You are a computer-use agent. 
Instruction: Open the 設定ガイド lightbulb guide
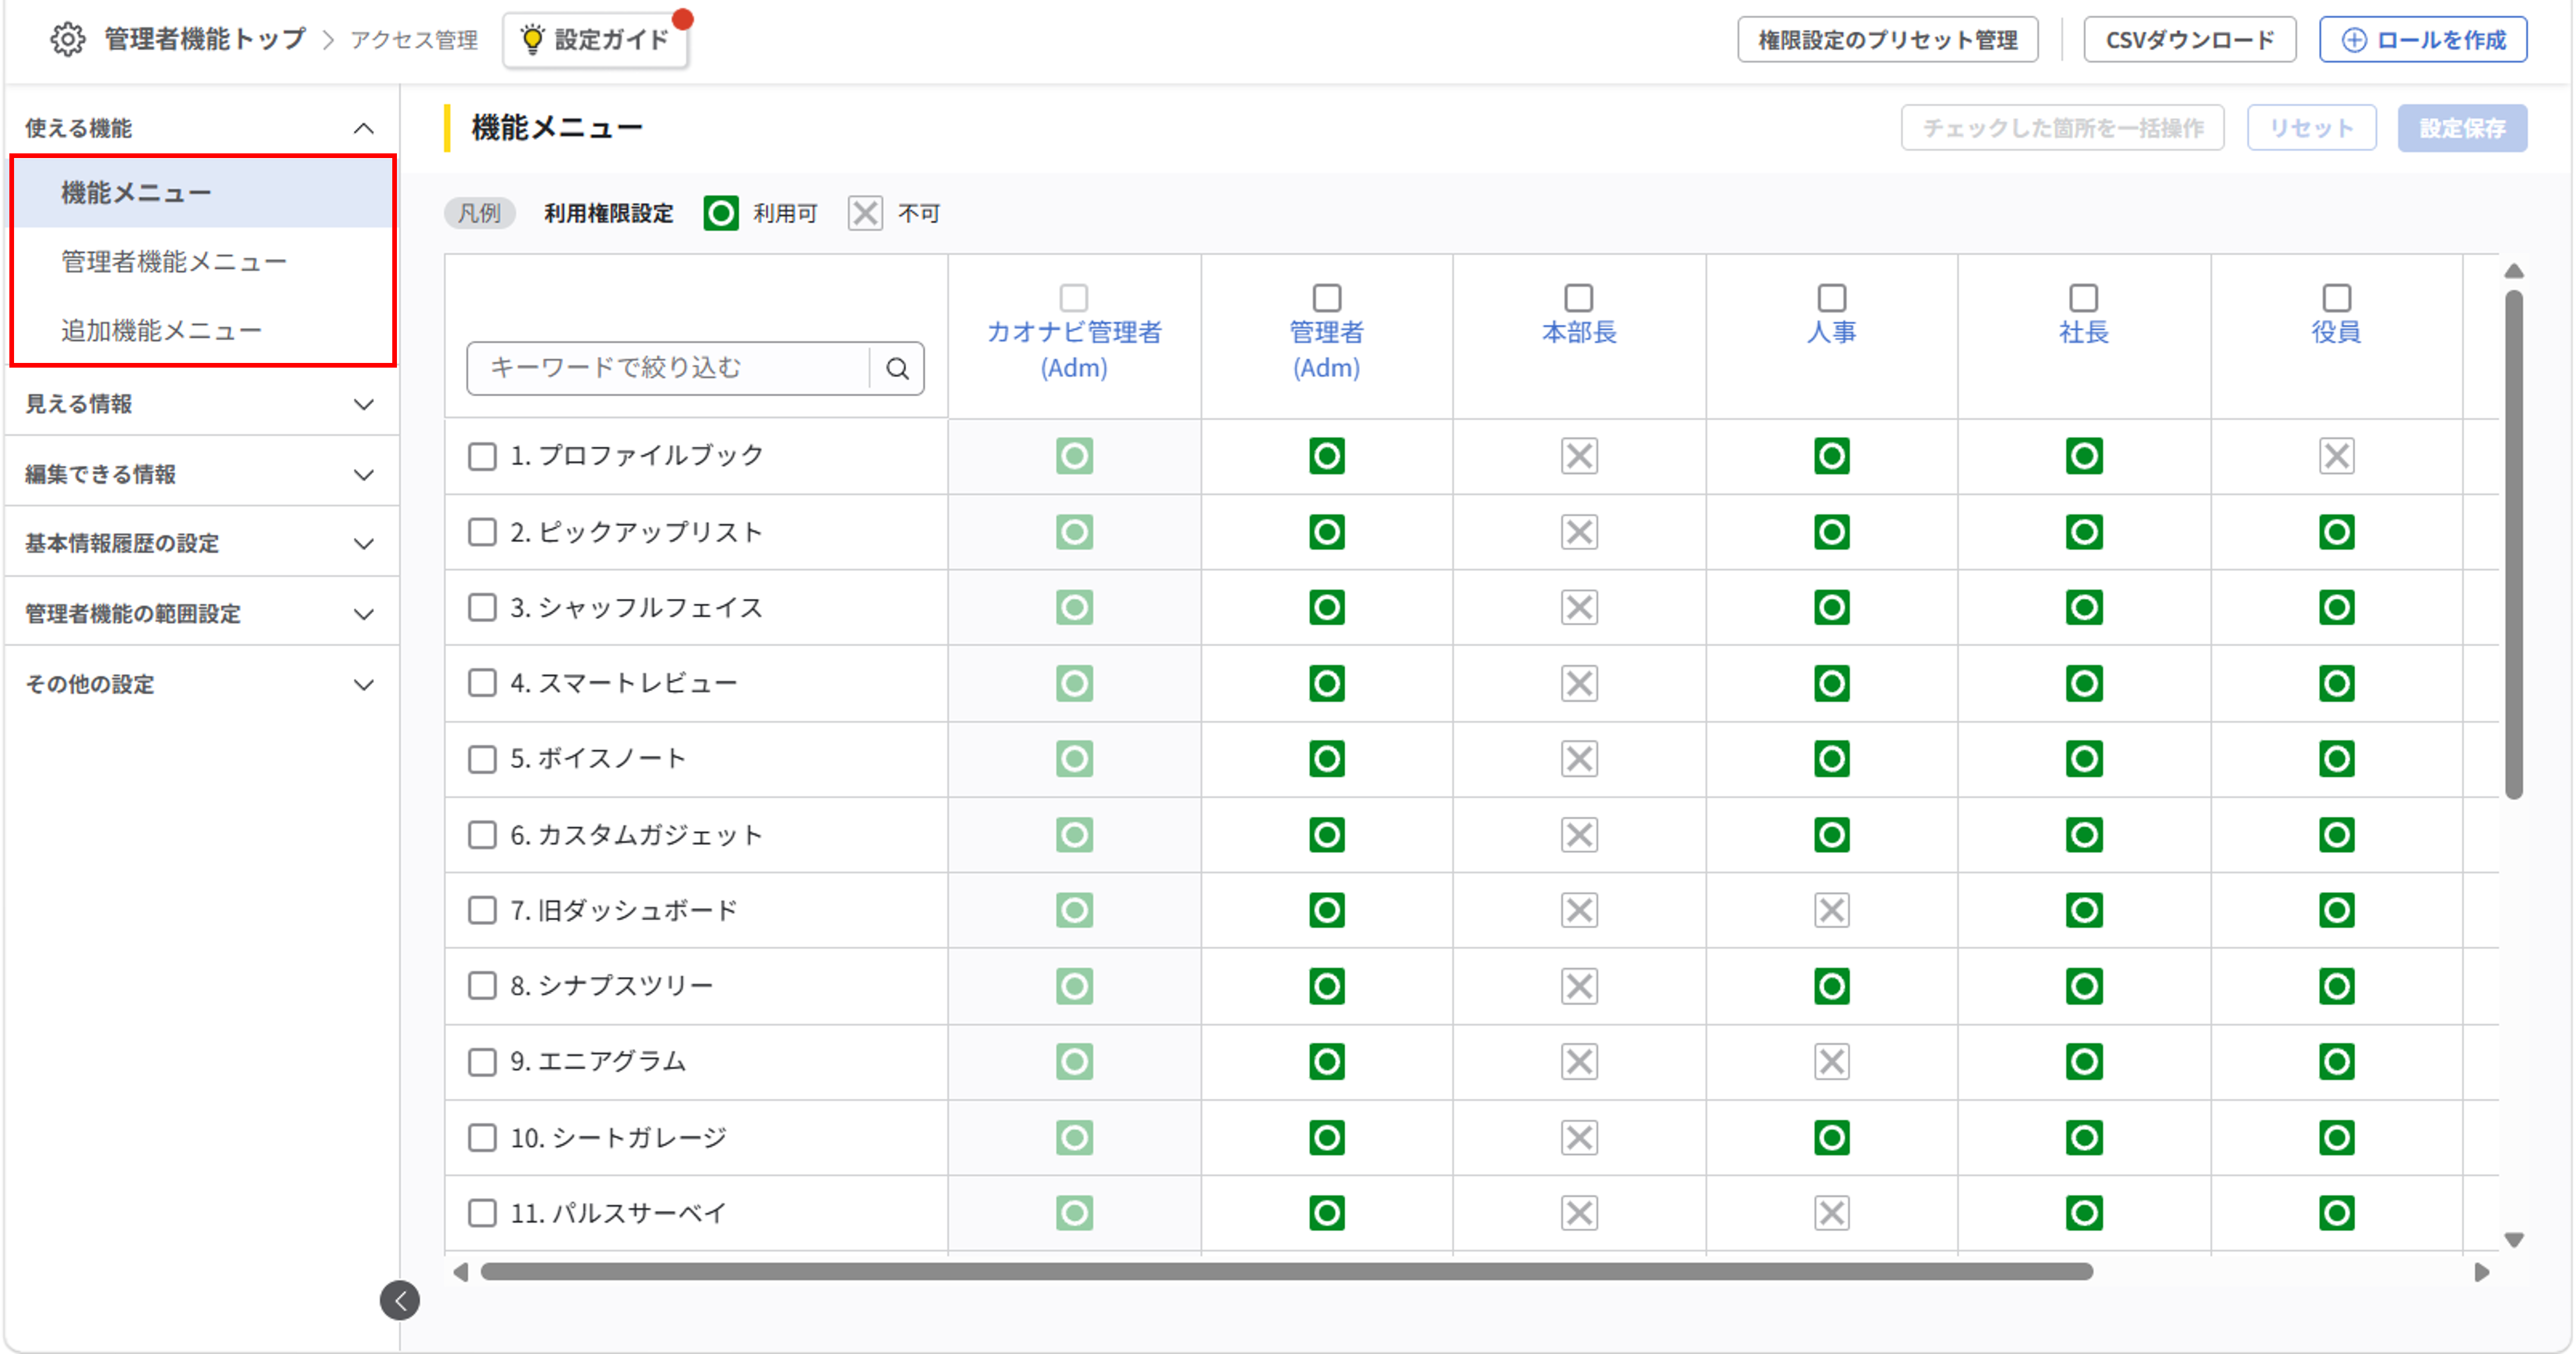coord(596,40)
